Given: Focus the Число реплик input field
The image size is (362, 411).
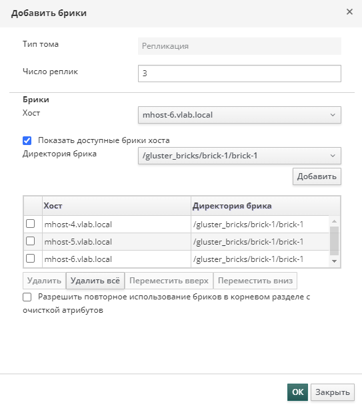Looking at the screenshot, I should [239, 74].
